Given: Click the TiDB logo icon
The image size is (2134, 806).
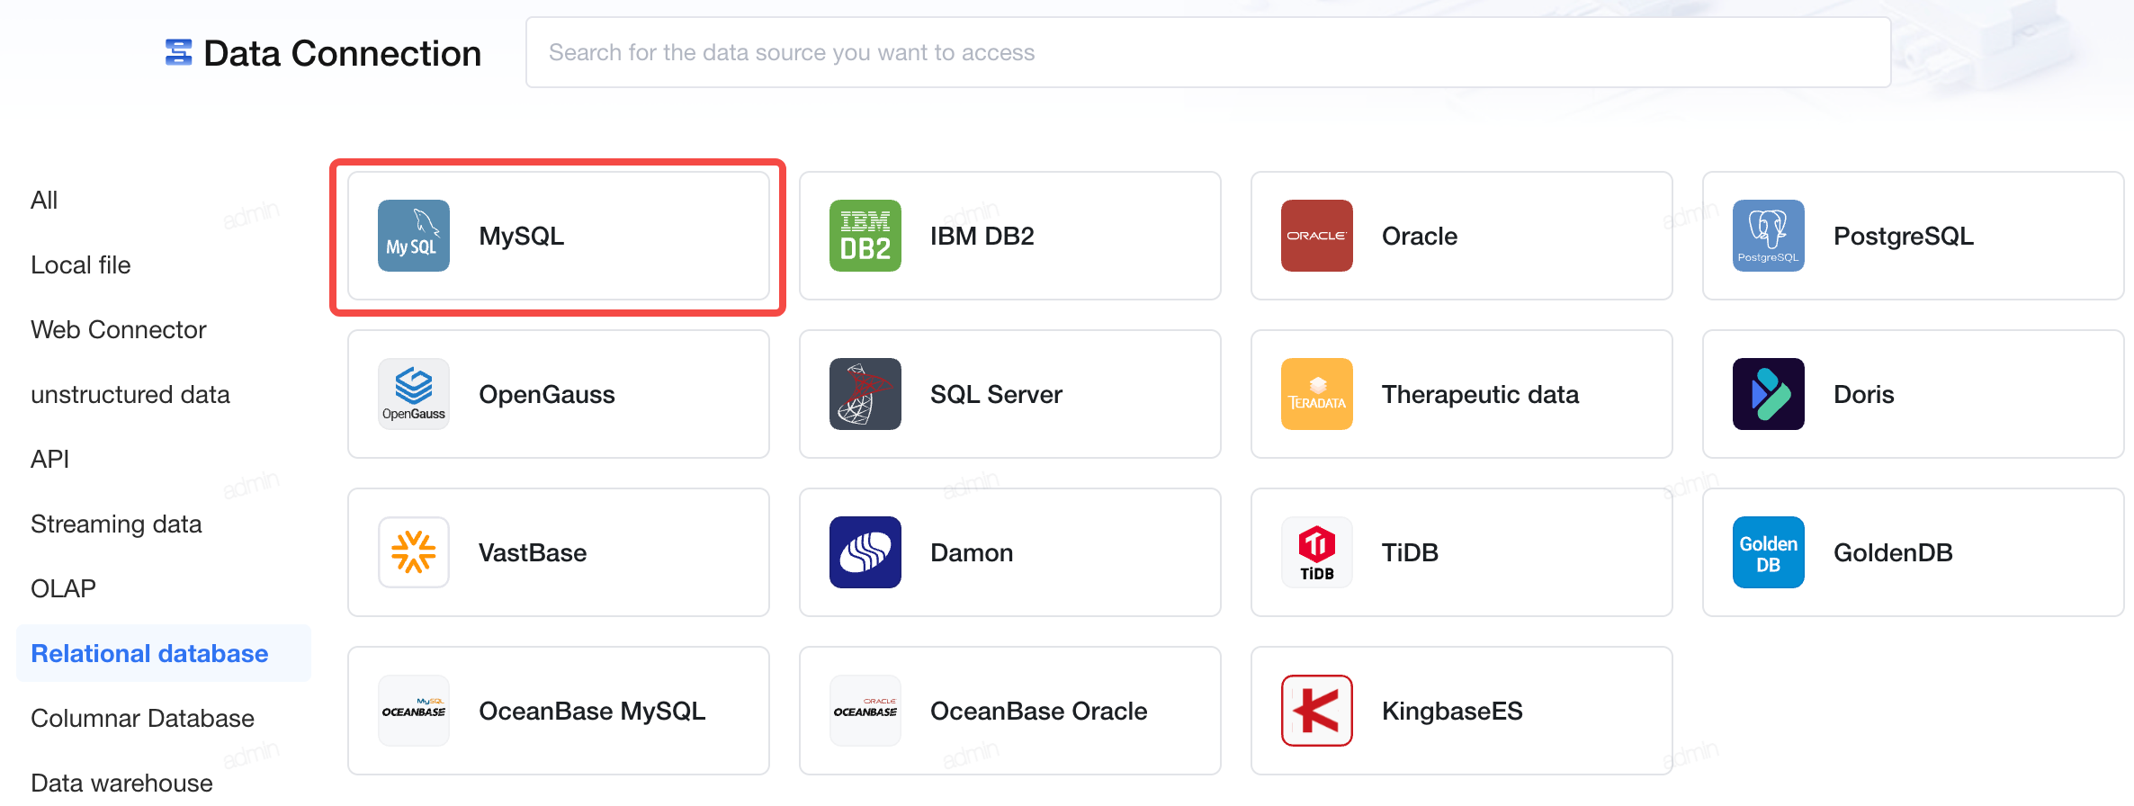Looking at the screenshot, I should [1317, 552].
